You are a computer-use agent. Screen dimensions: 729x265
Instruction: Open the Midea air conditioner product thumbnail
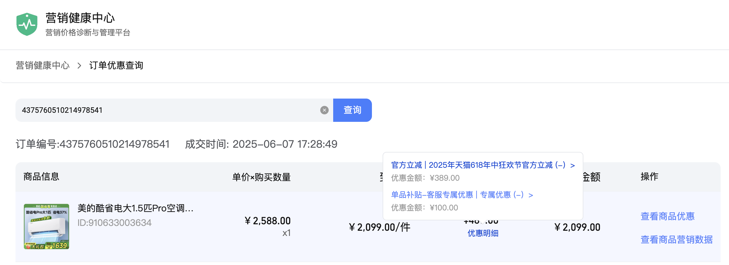point(46,227)
